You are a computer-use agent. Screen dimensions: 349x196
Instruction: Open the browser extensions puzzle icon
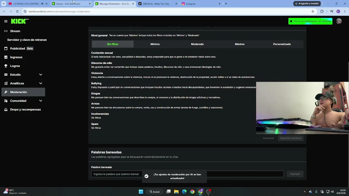click(x=322, y=11)
